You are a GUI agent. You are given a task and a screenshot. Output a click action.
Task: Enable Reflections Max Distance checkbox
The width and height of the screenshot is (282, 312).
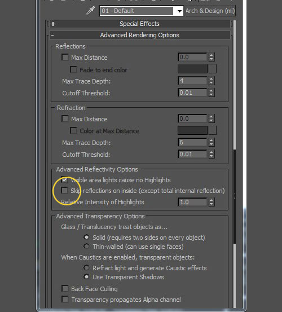coord(65,58)
